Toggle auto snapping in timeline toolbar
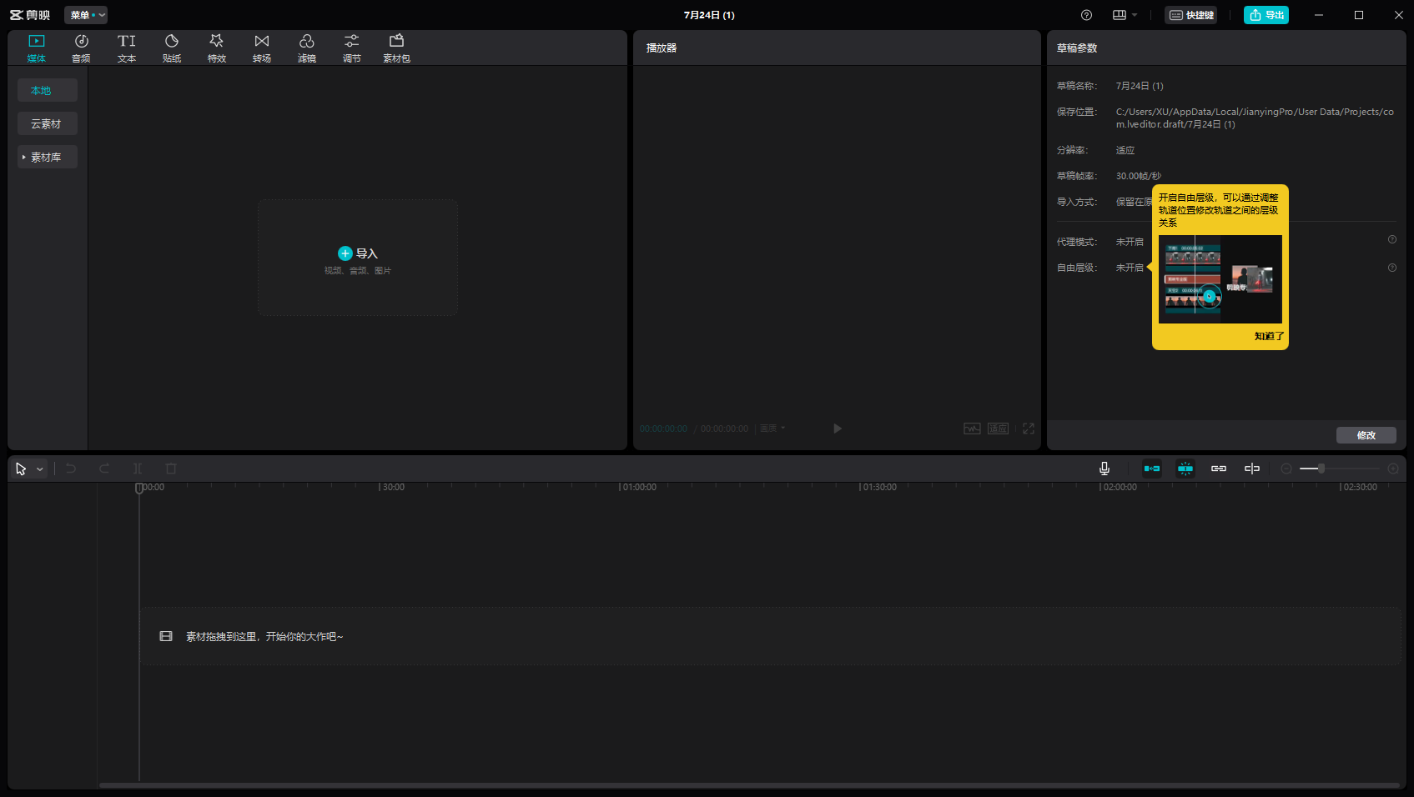The image size is (1414, 797). (1185, 469)
